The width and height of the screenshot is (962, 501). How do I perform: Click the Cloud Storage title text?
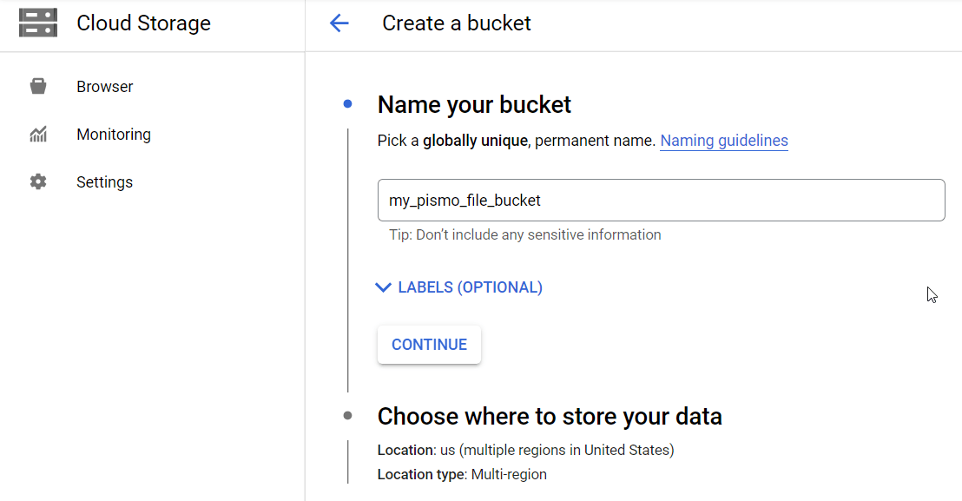143,23
